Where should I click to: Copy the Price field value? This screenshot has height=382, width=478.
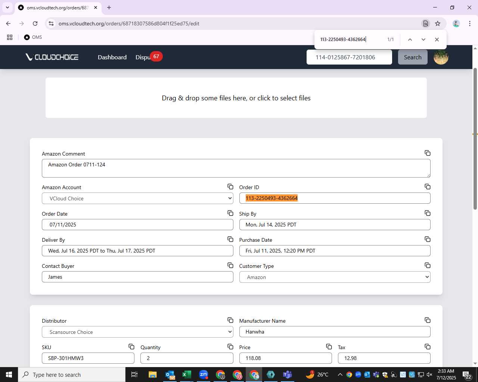(329, 347)
